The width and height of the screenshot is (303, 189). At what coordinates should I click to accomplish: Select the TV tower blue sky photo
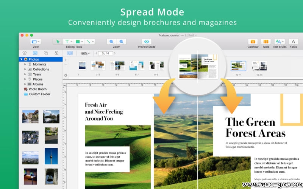[51, 156]
